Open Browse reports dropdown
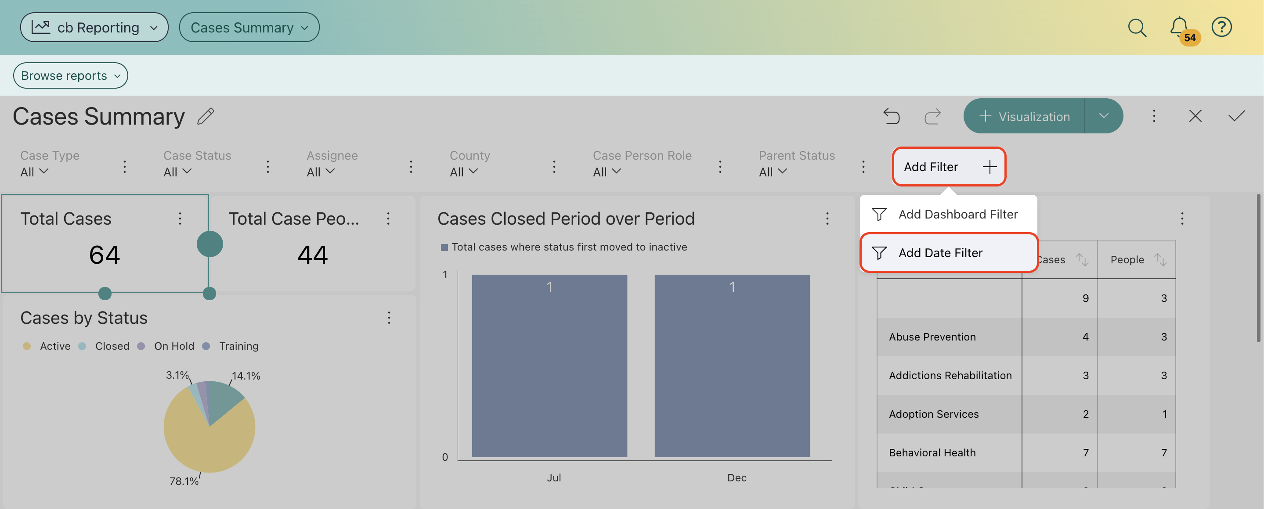 70,75
